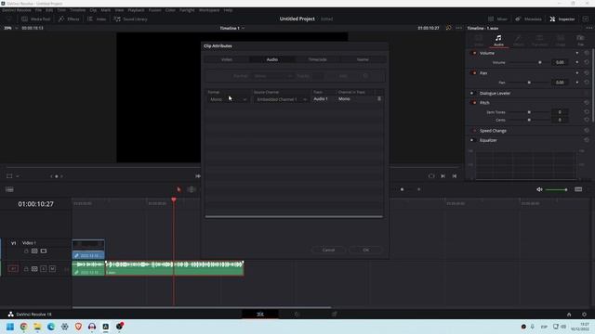Click the Semi Tones value field
The image size is (595, 334).
pos(560,112)
